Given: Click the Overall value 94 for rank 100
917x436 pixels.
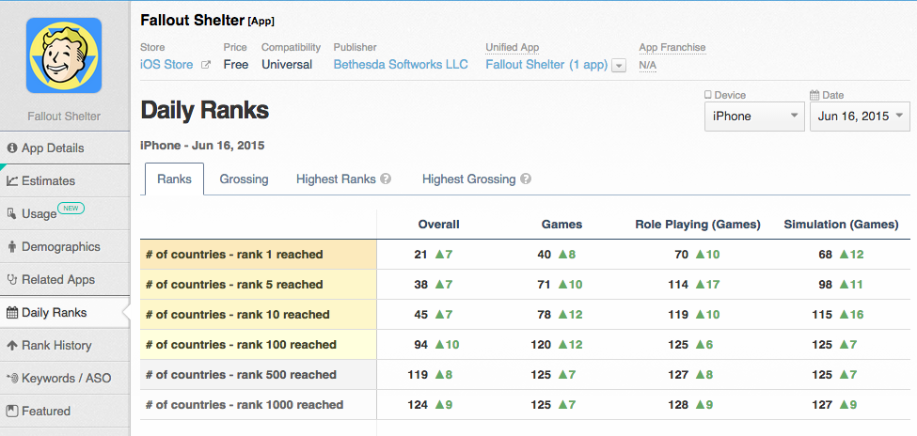Looking at the screenshot, I should click(x=421, y=345).
